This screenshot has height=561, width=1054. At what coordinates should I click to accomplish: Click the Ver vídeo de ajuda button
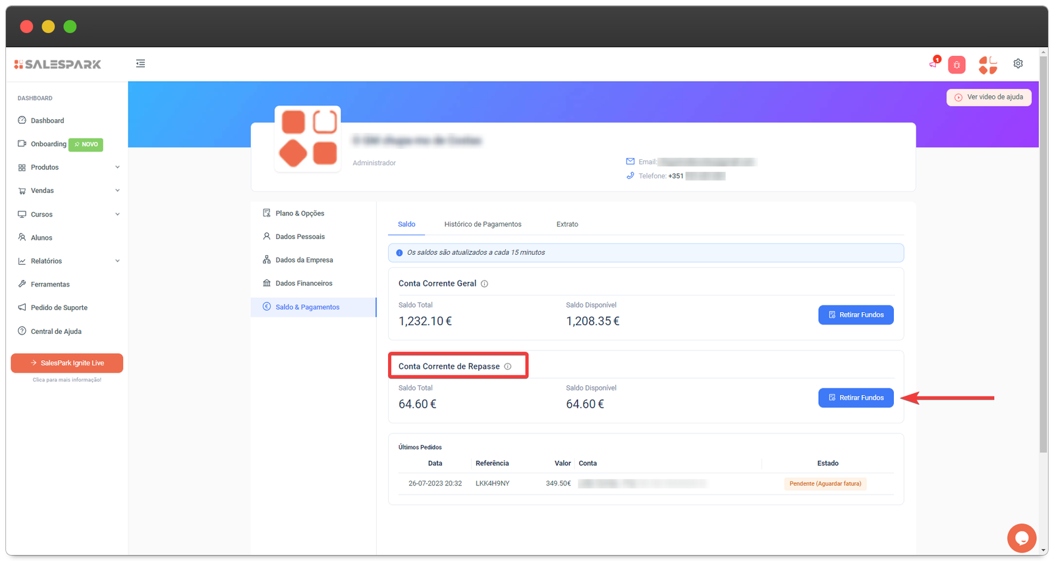tap(989, 97)
